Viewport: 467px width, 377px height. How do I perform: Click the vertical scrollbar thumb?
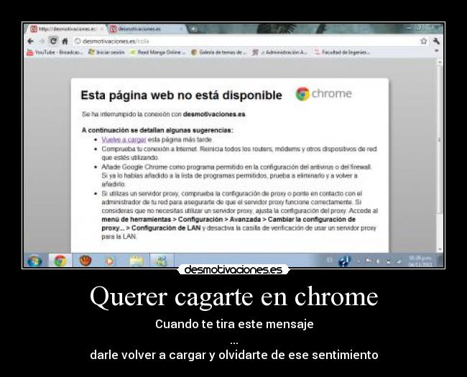[439, 139]
